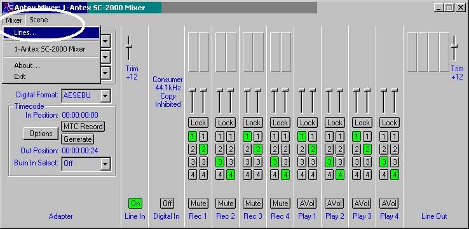Toggle Play 4 right routing button 4
Viewport: 469px width, 229px height.
pos(395,174)
